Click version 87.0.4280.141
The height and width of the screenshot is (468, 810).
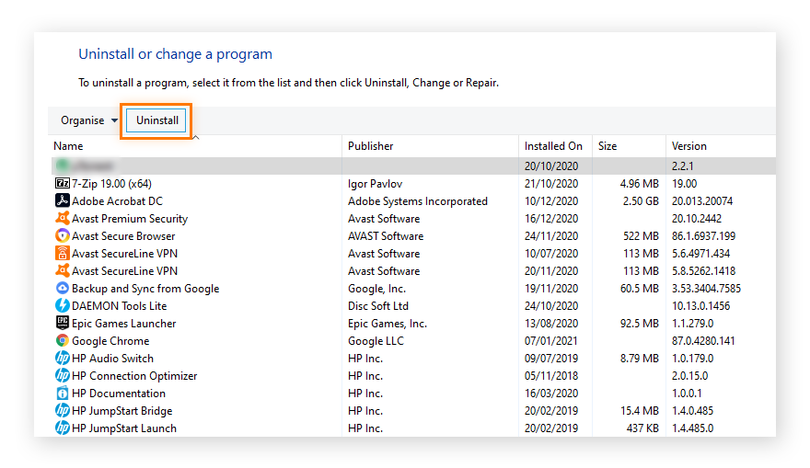point(703,341)
